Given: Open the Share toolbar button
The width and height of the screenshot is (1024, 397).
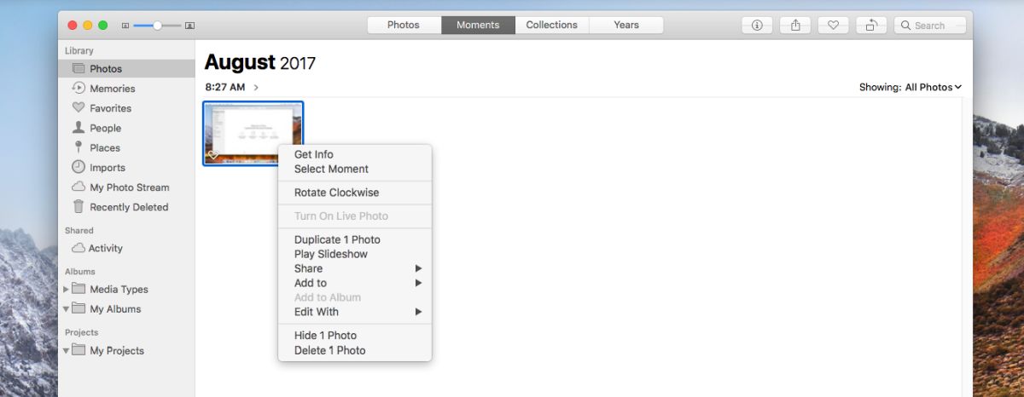Looking at the screenshot, I should coord(795,26).
